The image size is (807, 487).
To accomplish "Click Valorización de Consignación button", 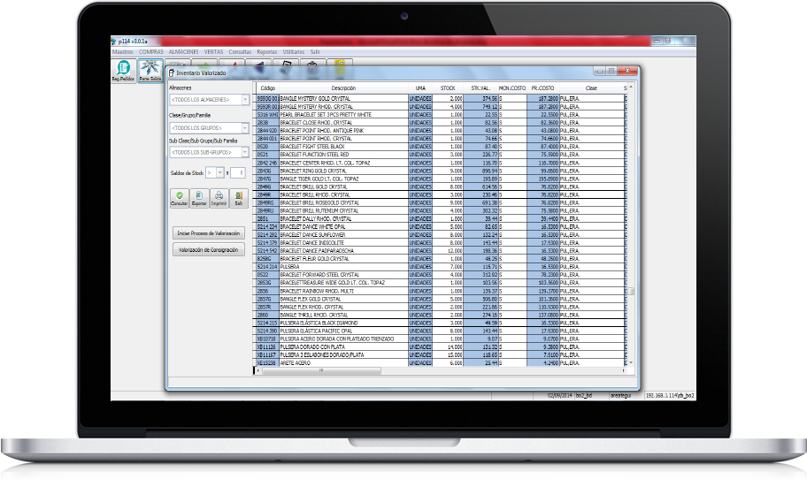I will (x=208, y=250).
